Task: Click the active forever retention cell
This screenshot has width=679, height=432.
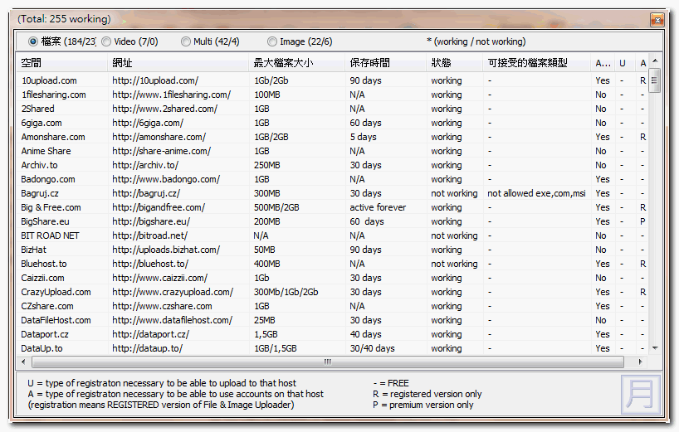Action: click(378, 207)
